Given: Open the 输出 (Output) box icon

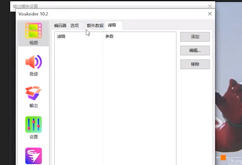Looking at the screenshot, I should tap(34, 97).
